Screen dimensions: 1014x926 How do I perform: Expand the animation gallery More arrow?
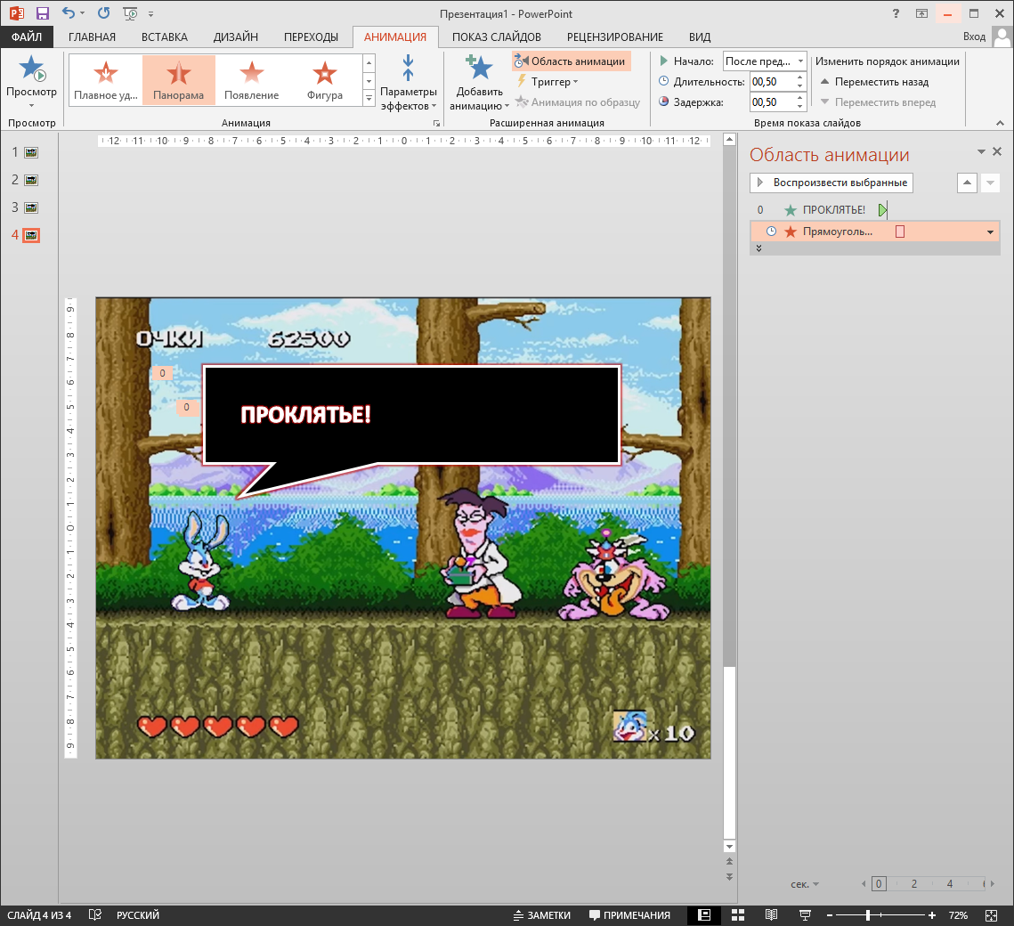369,98
